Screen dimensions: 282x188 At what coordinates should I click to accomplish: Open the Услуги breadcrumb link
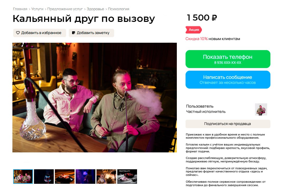point(37,9)
